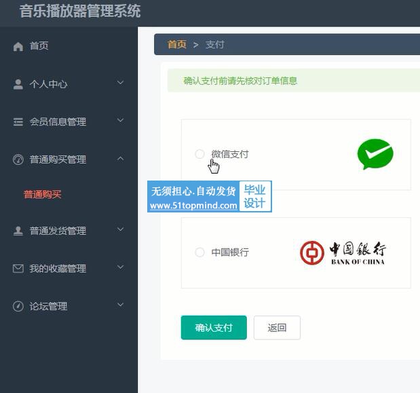The height and width of the screenshot is (393, 420).
Task: Go to 首页 via the breadcrumb link
Action: [x=177, y=45]
